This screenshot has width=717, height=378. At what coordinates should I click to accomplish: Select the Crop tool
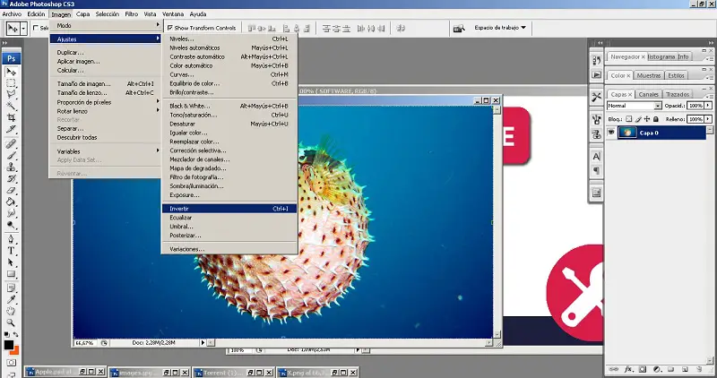click(11, 117)
